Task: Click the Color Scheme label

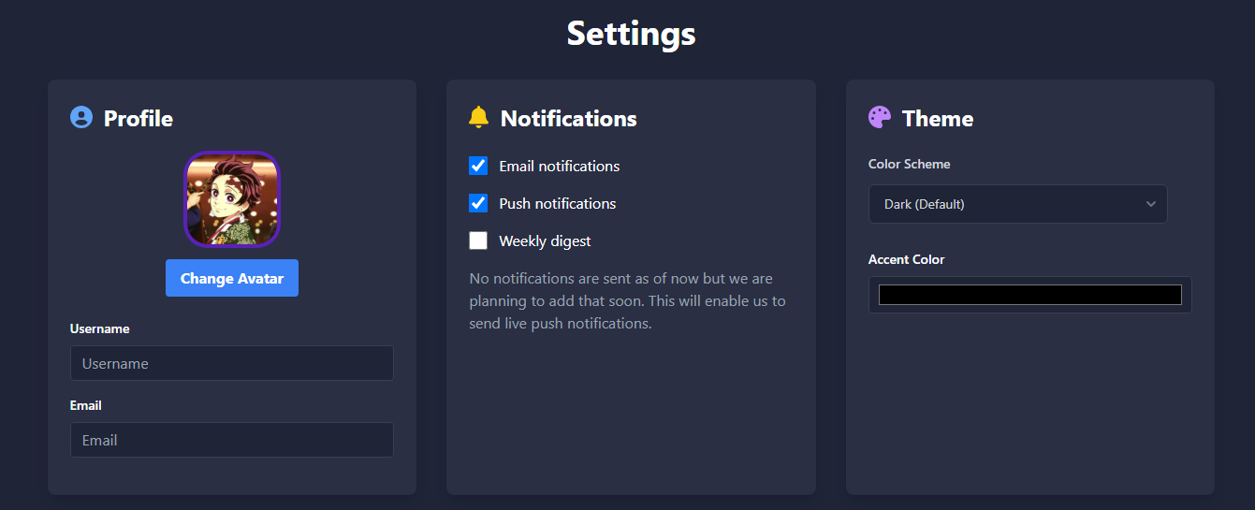Action: pyautogui.click(x=909, y=164)
